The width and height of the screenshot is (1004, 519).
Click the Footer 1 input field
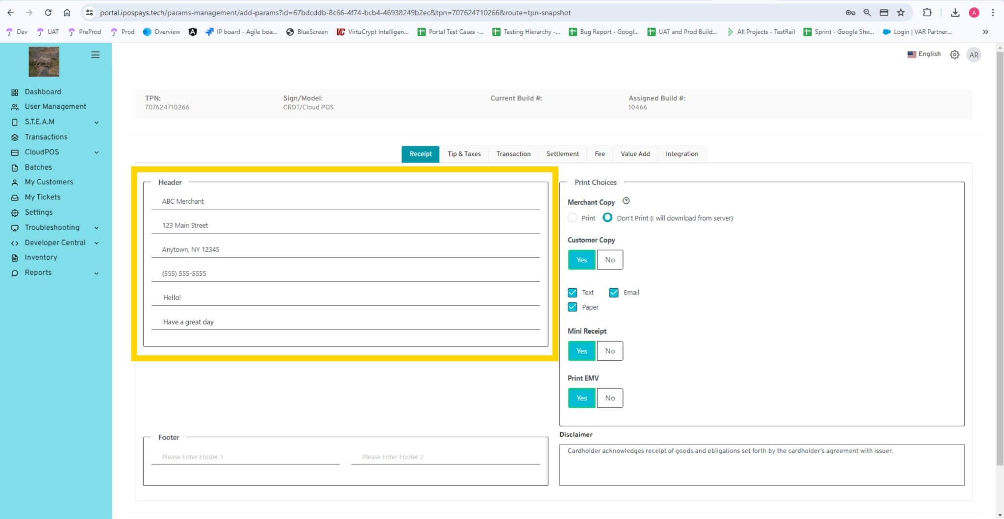245,457
